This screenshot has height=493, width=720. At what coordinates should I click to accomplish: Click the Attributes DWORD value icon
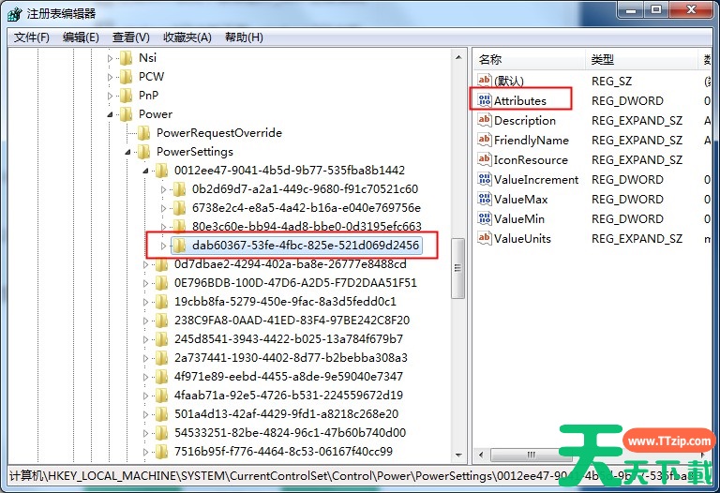click(x=485, y=100)
